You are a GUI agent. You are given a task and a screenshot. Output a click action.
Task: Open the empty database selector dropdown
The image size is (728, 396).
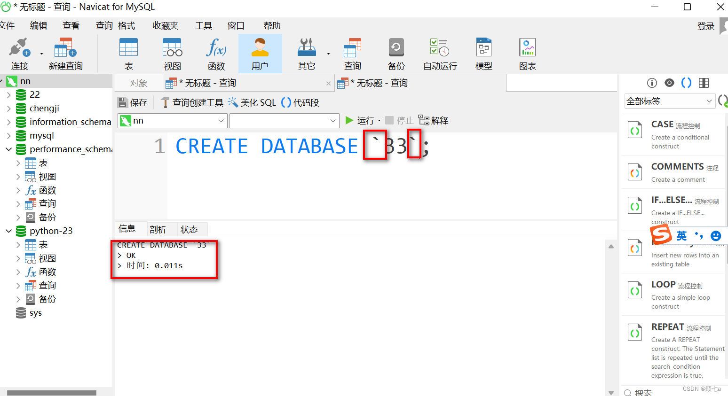click(x=284, y=121)
